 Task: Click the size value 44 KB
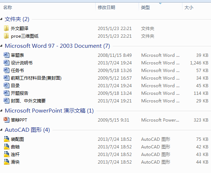202,162
